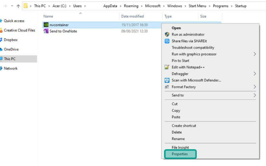
Task: Open the chevron after Programs in path
Action: 231,6
